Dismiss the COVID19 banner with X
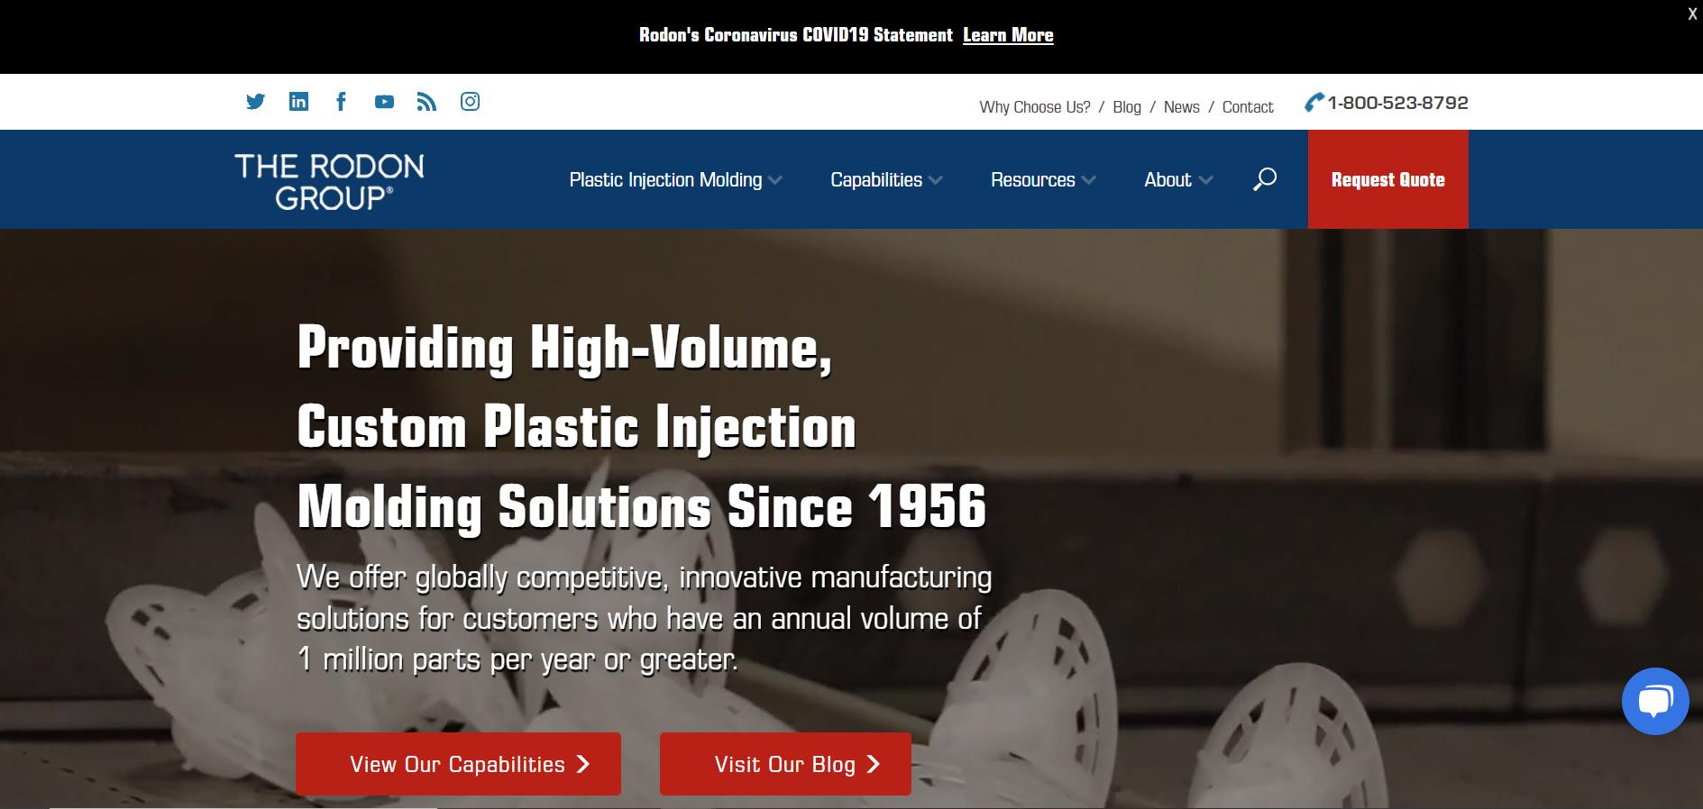 click(x=1692, y=14)
